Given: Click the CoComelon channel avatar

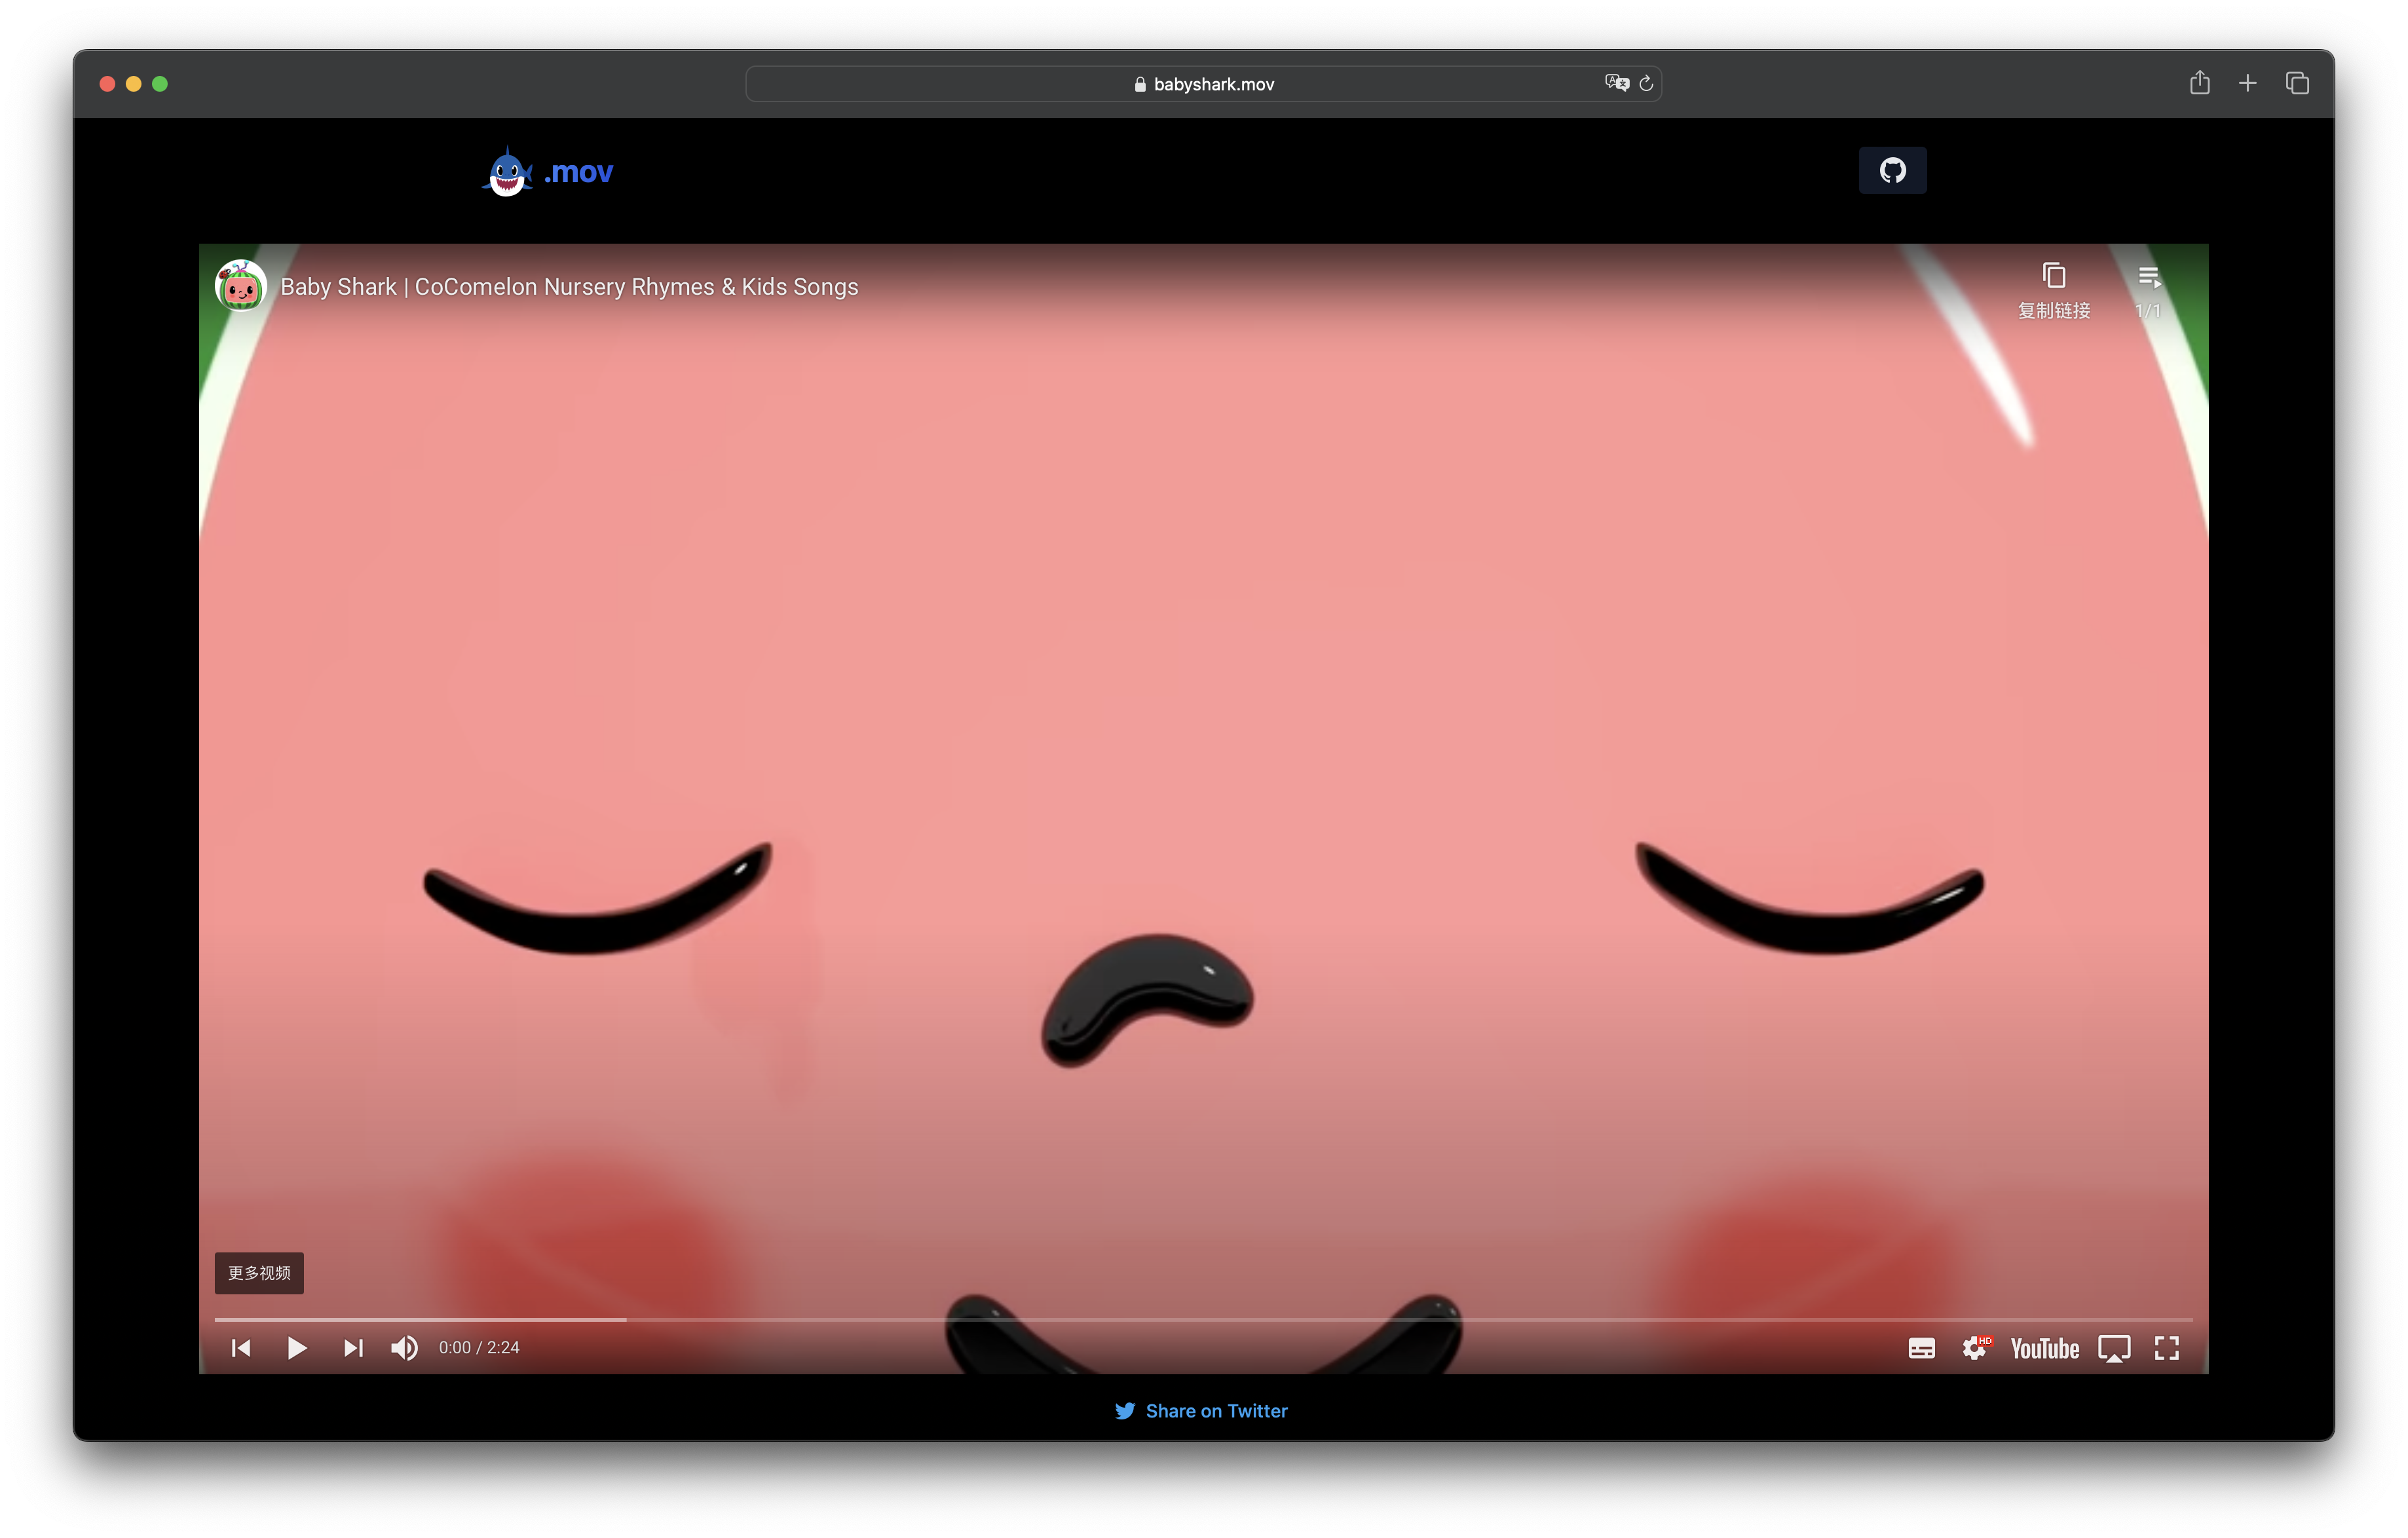Looking at the screenshot, I should click(x=241, y=286).
